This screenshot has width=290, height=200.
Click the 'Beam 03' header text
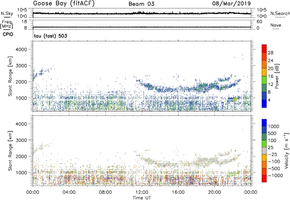click(141, 4)
